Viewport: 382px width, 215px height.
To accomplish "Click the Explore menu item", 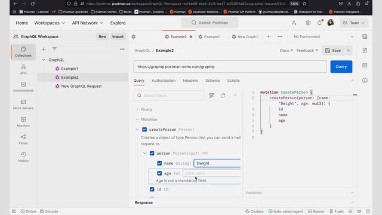I will [118, 23].
